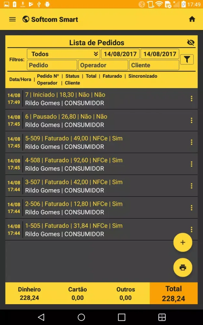Open three-dot menu for order 3-507
This screenshot has width=203, height=325.
coord(192,186)
